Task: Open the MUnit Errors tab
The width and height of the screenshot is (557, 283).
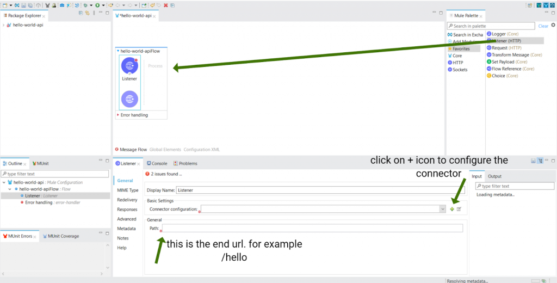Action: [20, 236]
